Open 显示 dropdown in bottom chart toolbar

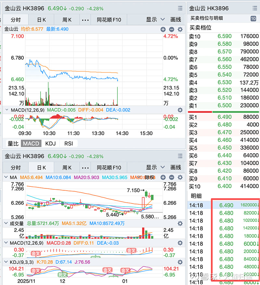pyautogui.click(x=155, y=168)
